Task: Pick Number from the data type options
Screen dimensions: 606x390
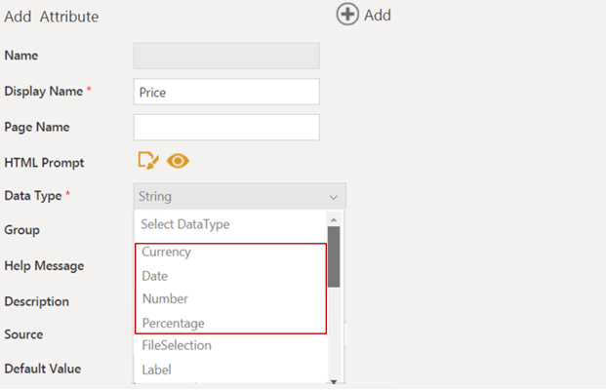Action: pos(165,298)
